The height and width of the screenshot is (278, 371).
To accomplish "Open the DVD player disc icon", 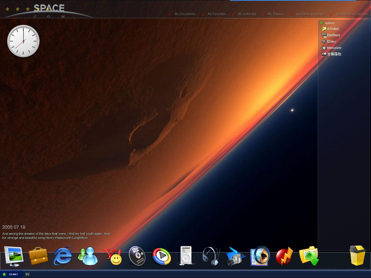I will tap(137, 256).
